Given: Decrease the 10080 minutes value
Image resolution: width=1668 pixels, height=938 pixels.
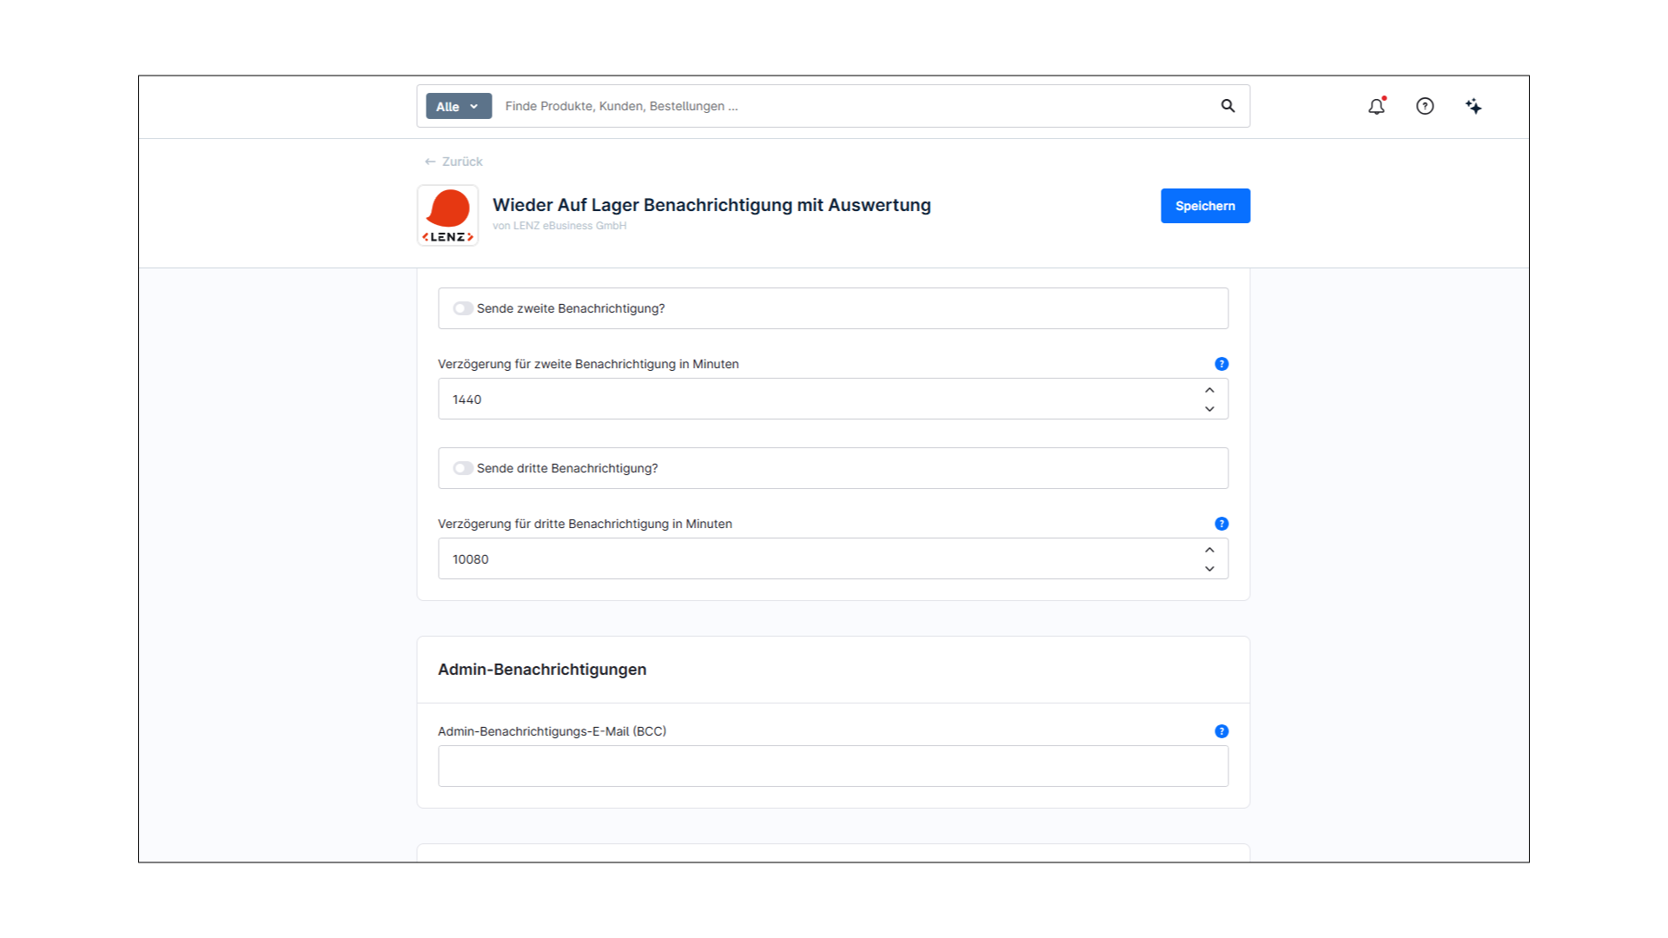Looking at the screenshot, I should (1208, 569).
